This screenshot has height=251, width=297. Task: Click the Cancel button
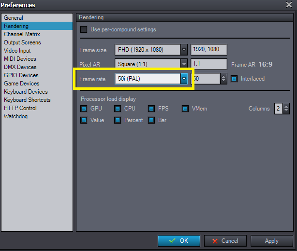point(225,240)
